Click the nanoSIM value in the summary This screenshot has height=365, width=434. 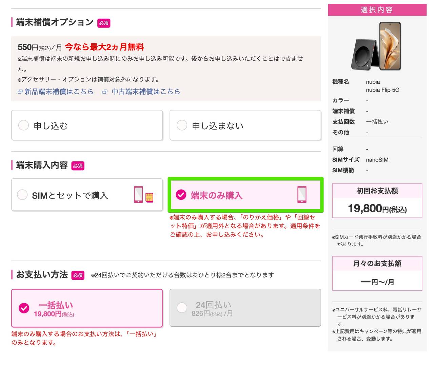tap(377, 160)
